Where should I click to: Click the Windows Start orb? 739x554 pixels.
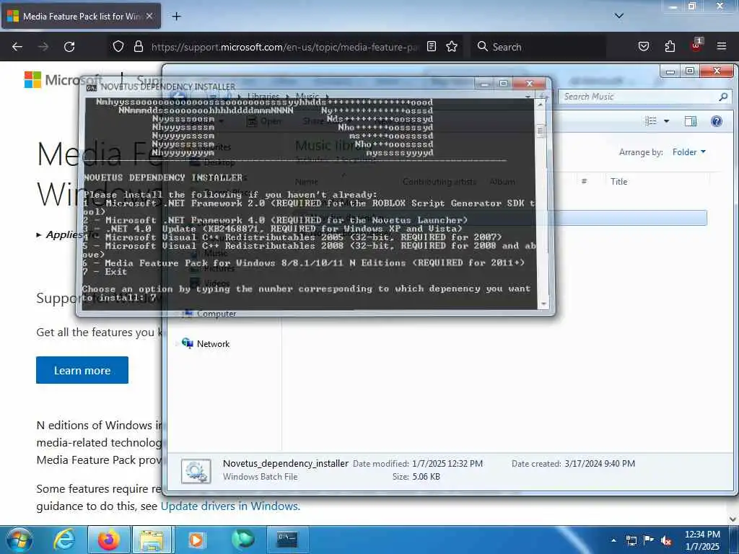click(x=19, y=540)
